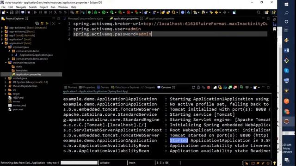296x166 pixels.
Task: Select HELP.md file
Action: pos(18,98)
